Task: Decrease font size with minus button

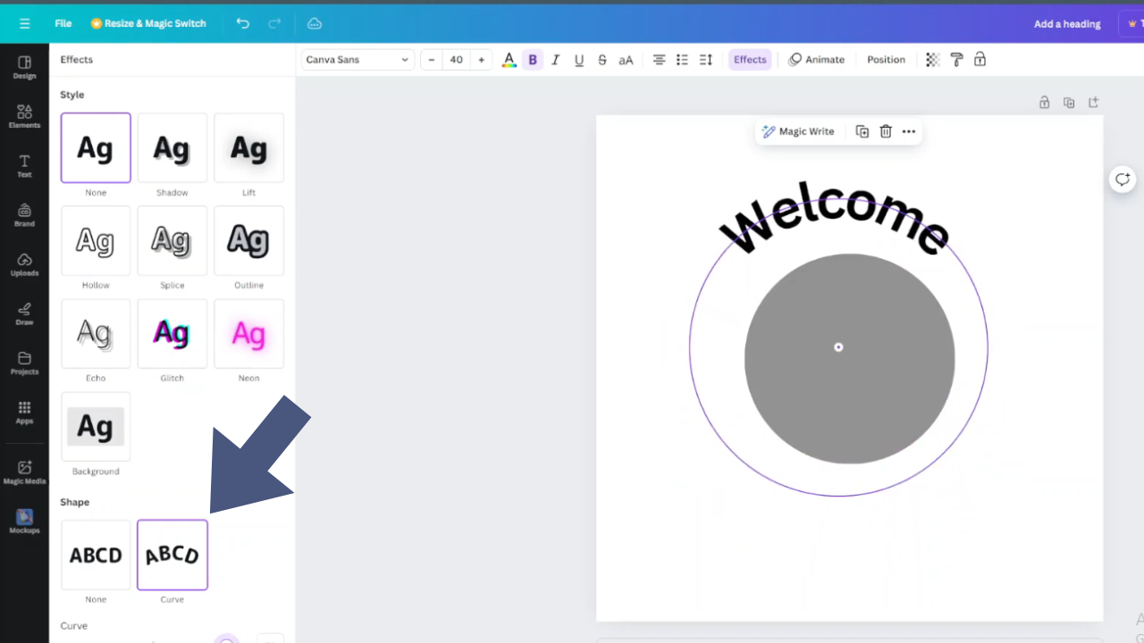Action: tap(432, 60)
